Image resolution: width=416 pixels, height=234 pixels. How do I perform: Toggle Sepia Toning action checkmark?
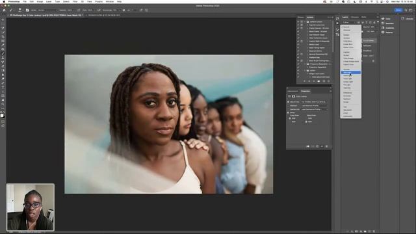pos(298,47)
